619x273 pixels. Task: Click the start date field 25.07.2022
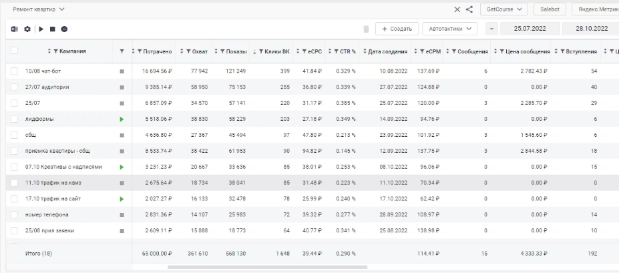pos(530,29)
